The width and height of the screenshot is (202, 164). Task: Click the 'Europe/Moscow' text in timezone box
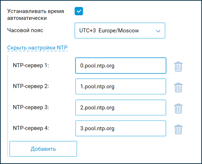[119, 30]
